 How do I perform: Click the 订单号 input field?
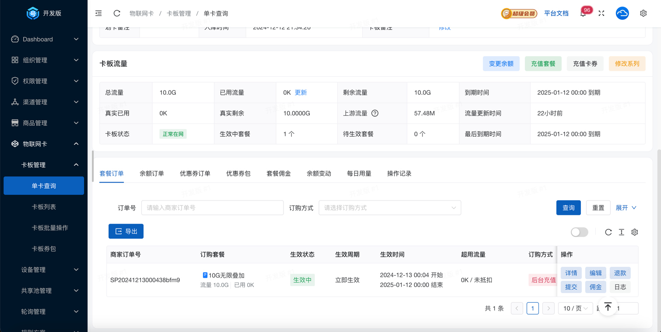click(x=212, y=208)
